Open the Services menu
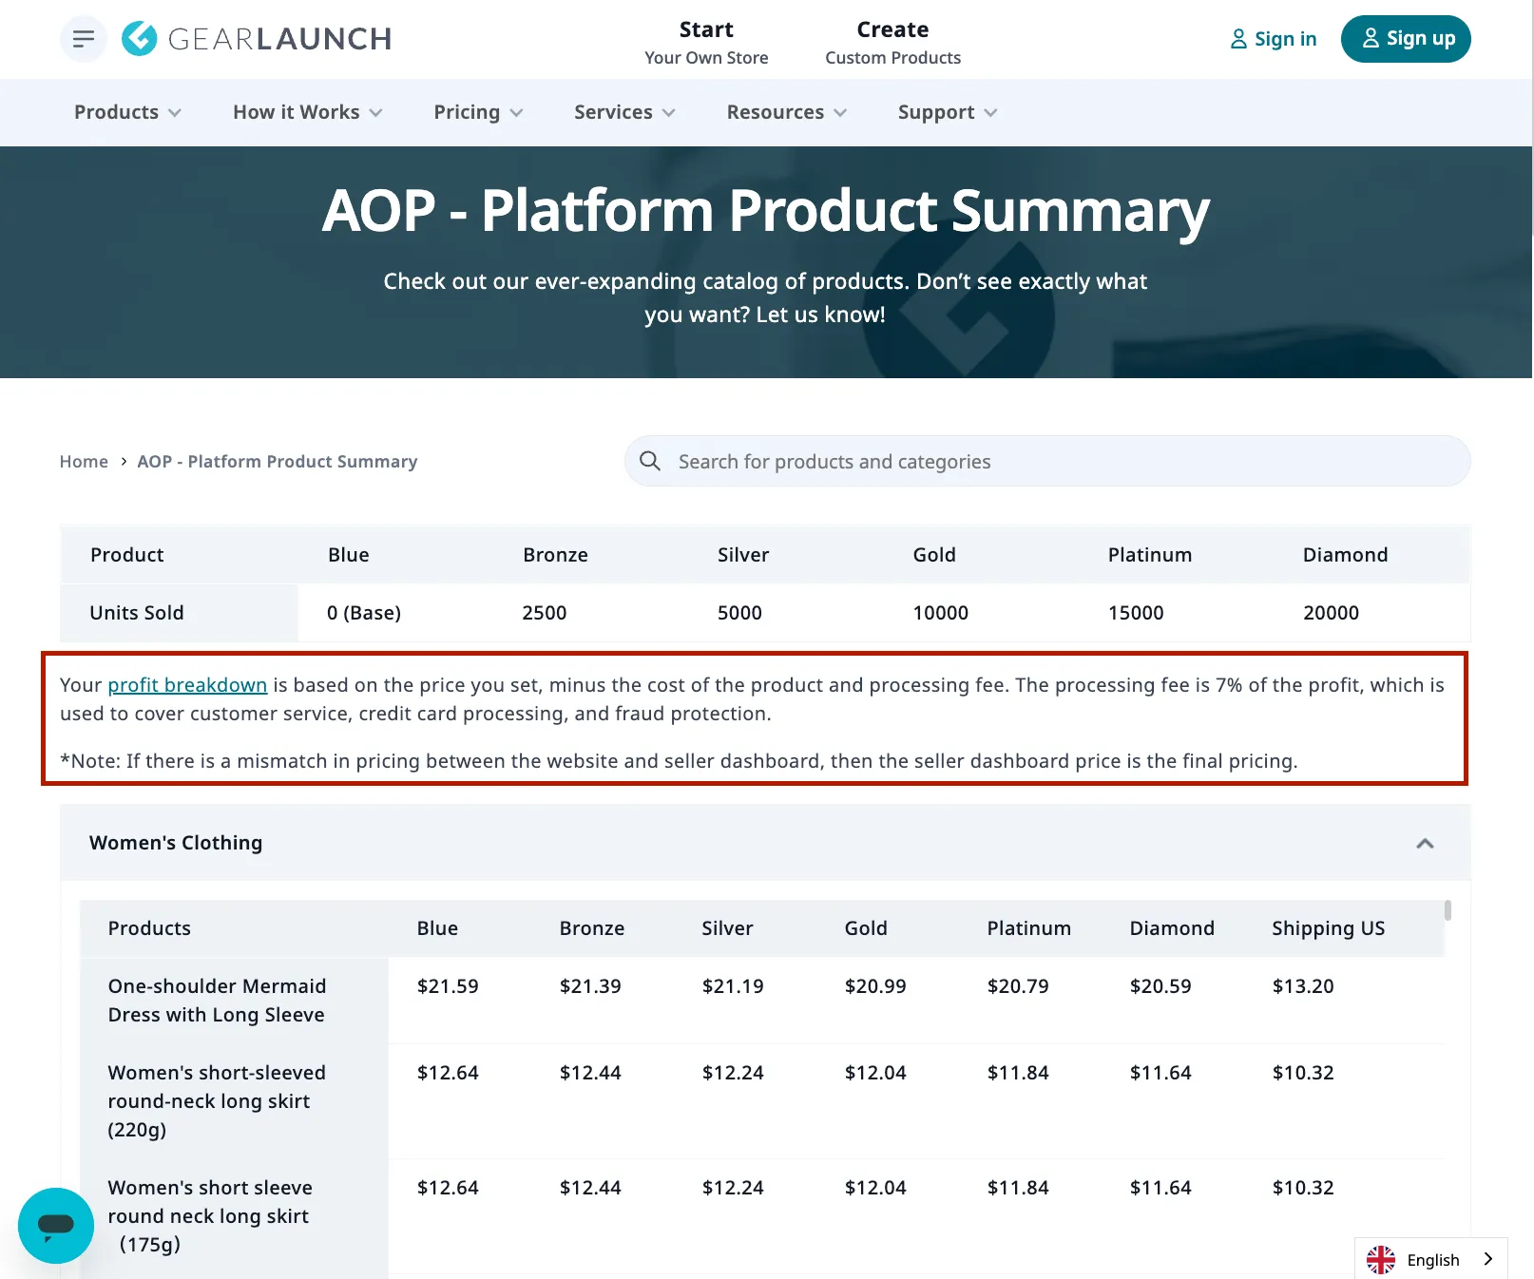The image size is (1534, 1279). click(623, 112)
